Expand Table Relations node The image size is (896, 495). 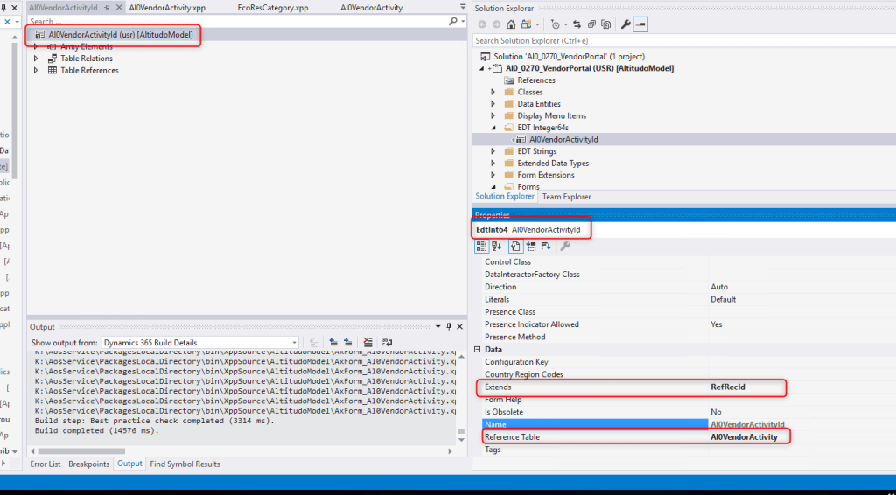point(36,59)
